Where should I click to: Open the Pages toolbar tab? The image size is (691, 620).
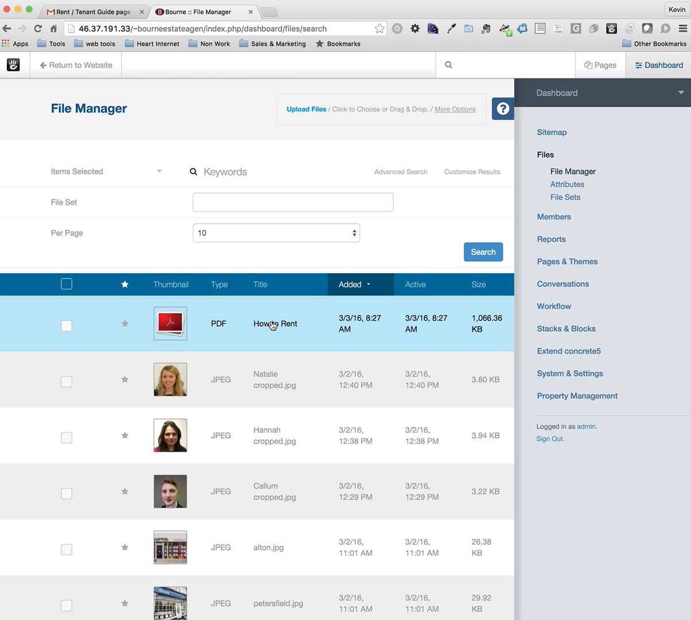(x=600, y=65)
